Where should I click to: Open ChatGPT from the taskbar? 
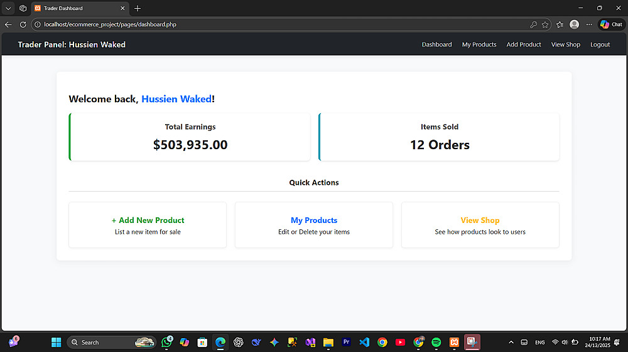(x=238, y=343)
